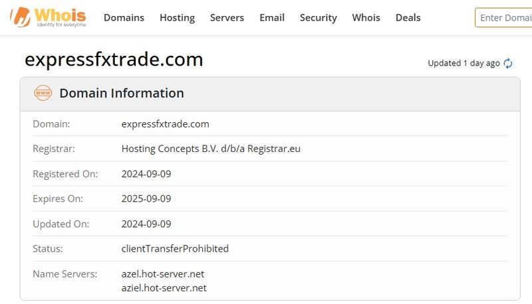Click the Whois logo icon
Image resolution: width=532 pixels, height=304 pixels.
pyautogui.click(x=48, y=17)
